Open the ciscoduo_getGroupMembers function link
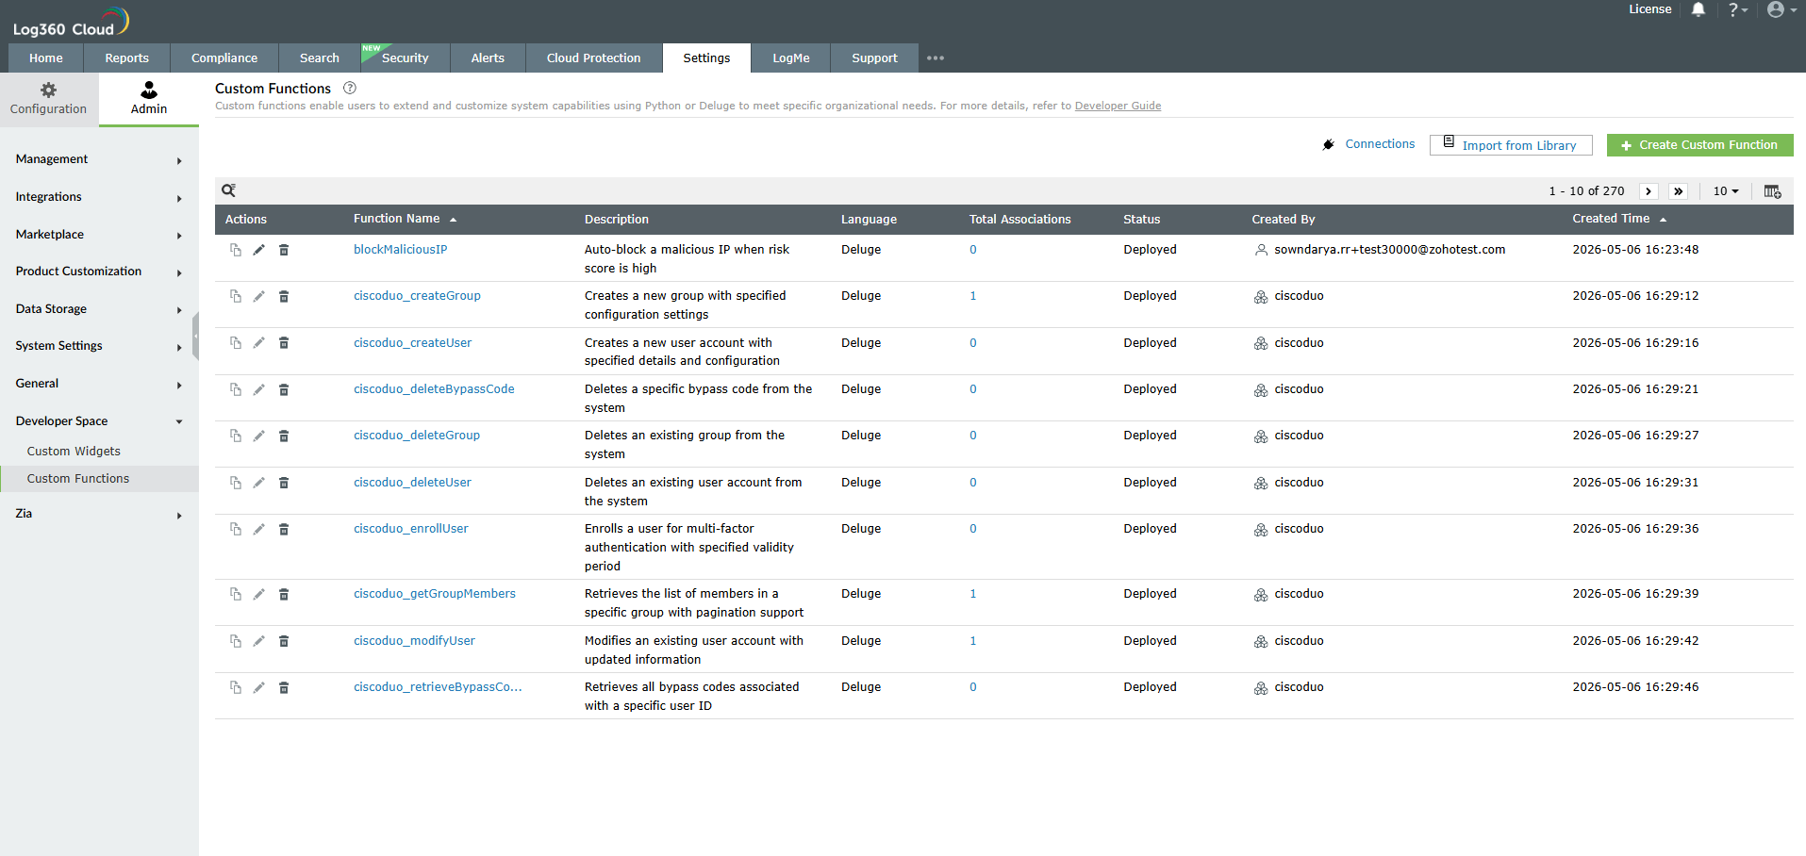The width and height of the screenshot is (1806, 856). click(435, 594)
